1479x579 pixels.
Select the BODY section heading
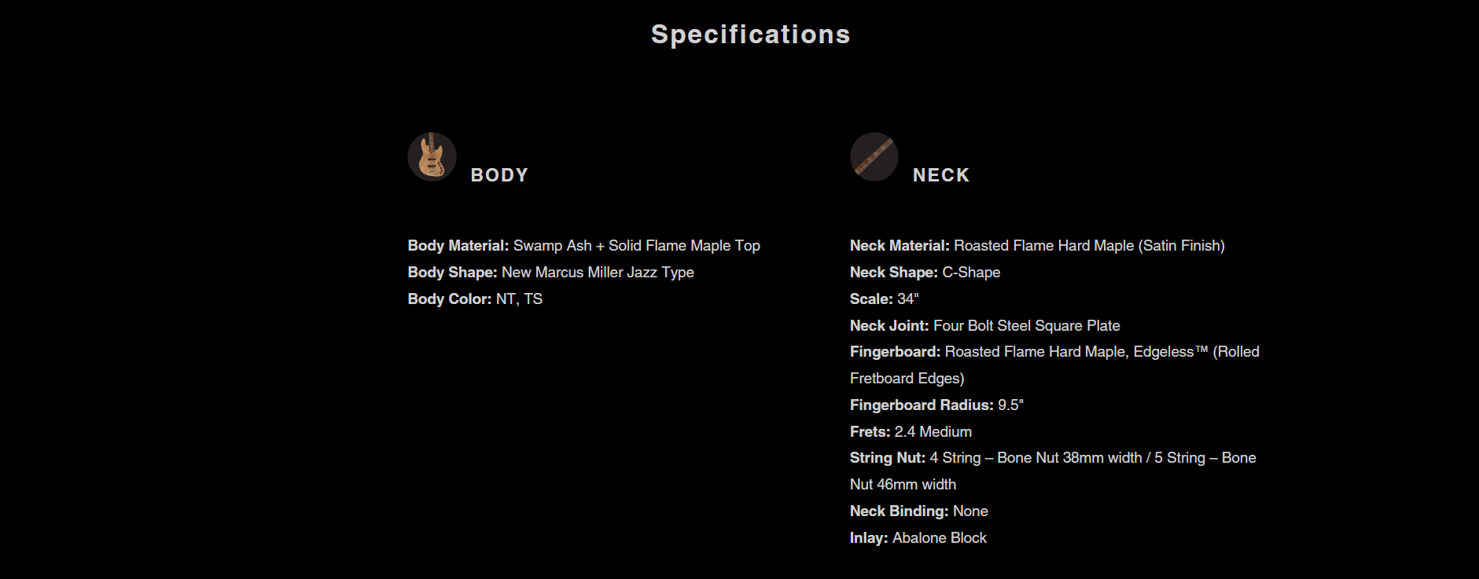(x=499, y=175)
